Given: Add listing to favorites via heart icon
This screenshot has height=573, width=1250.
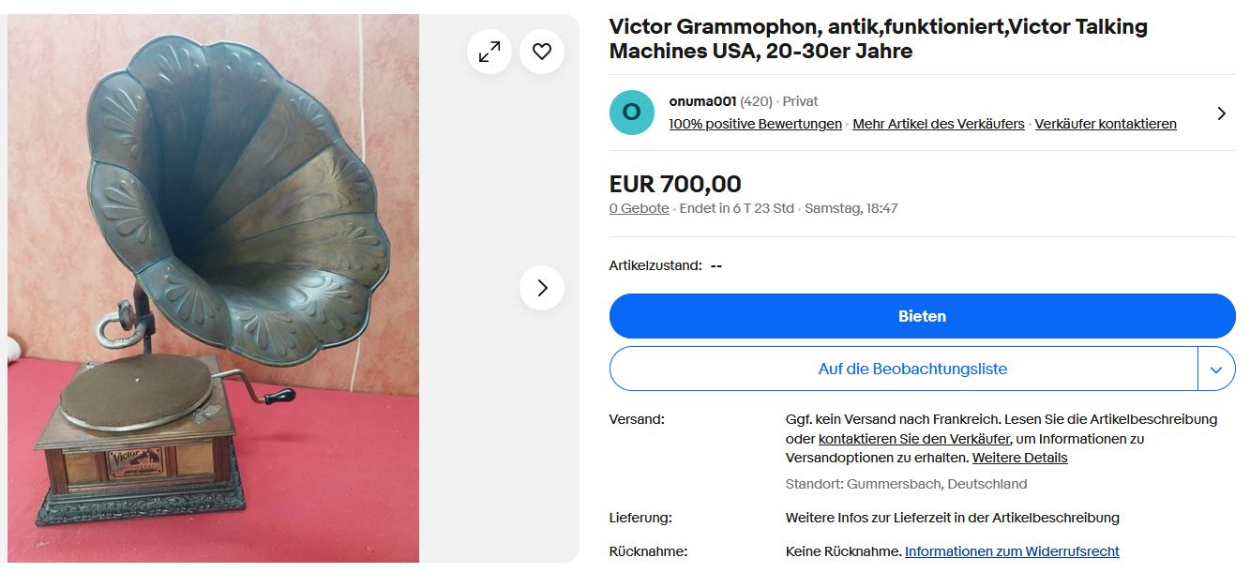Looking at the screenshot, I should point(542,53).
